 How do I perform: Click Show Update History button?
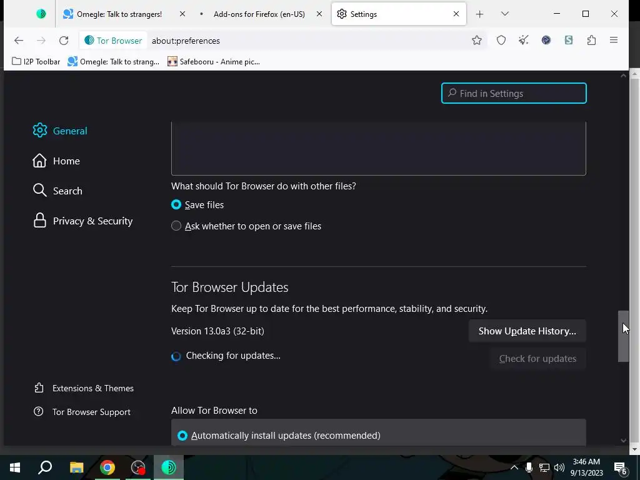click(x=527, y=331)
